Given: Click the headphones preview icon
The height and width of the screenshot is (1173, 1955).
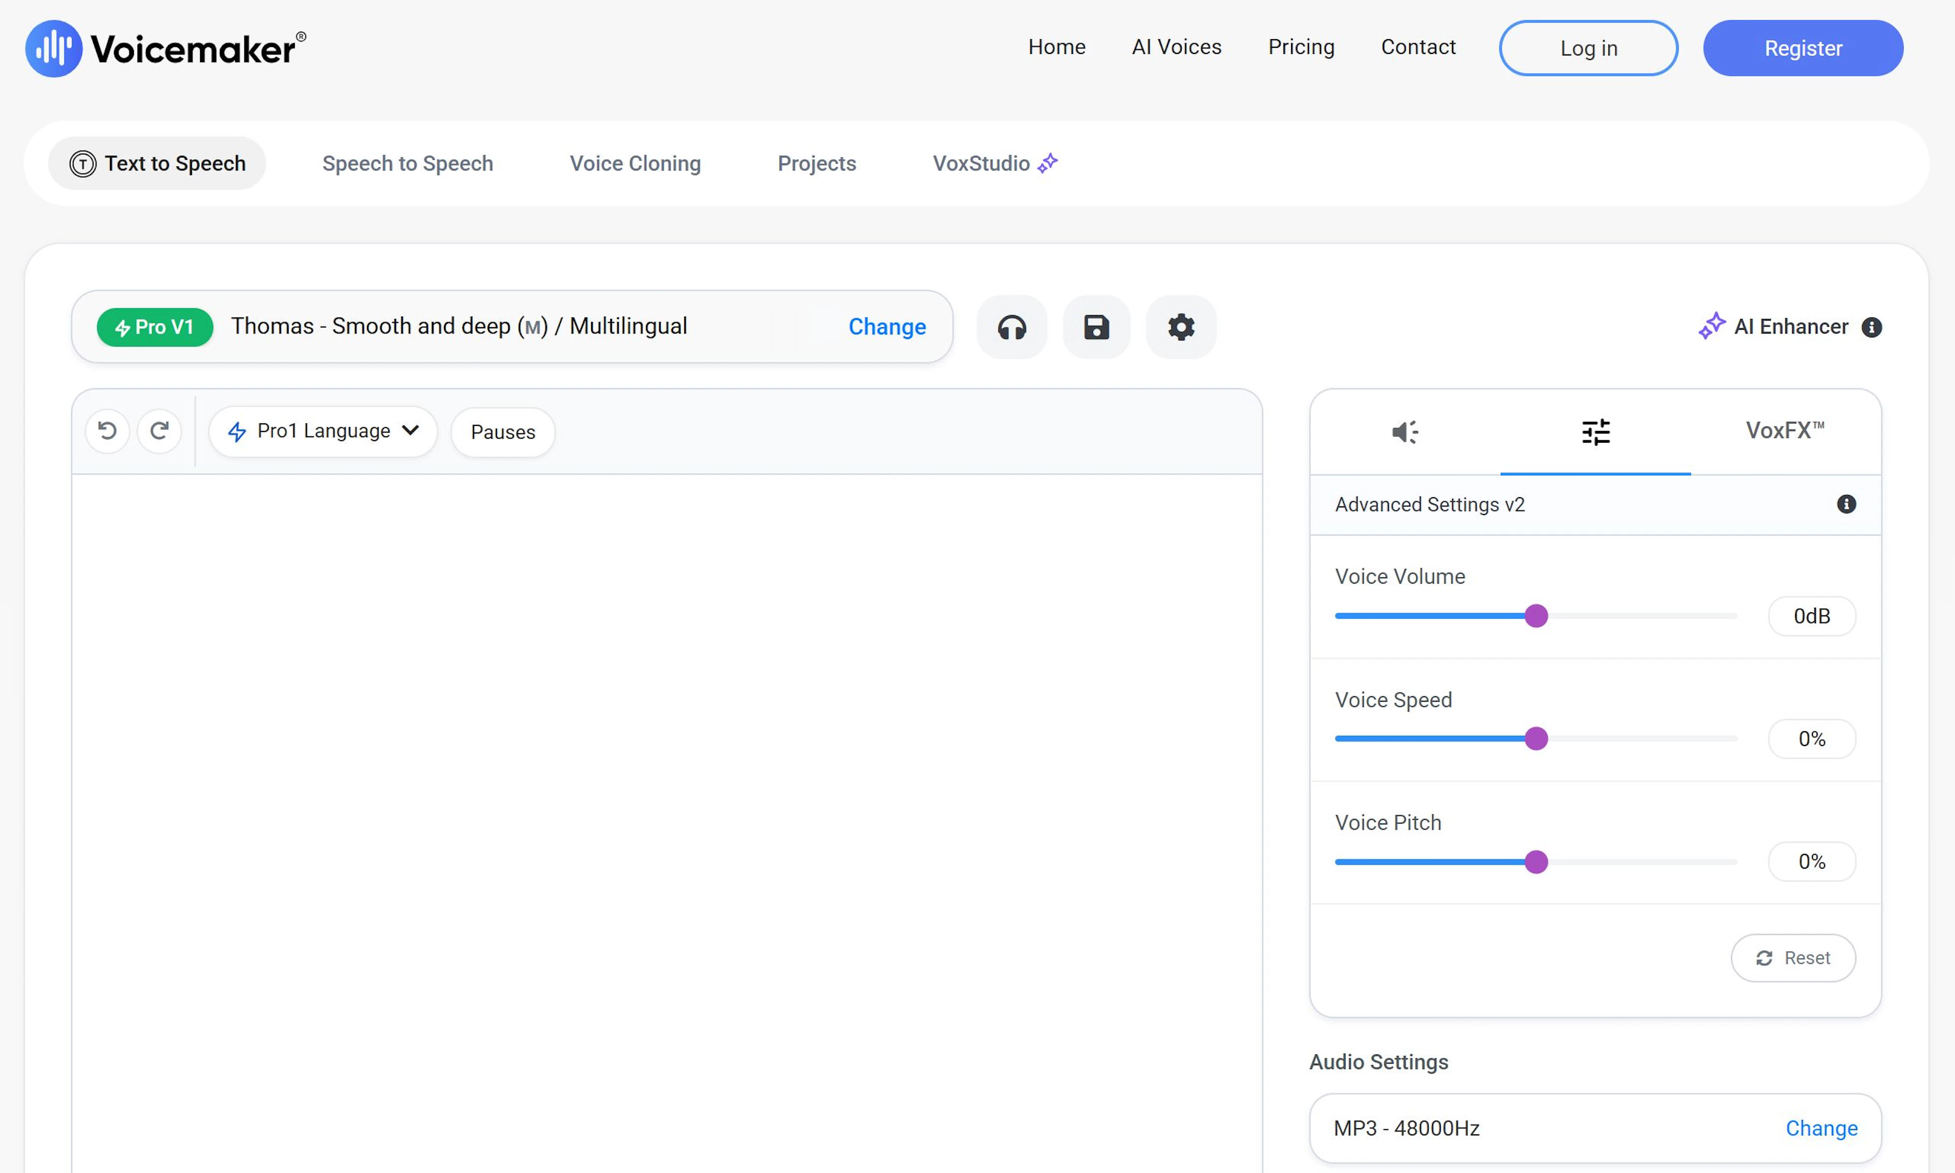Looking at the screenshot, I should pyautogui.click(x=1011, y=327).
